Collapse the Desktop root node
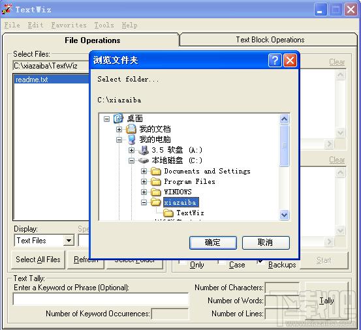 (106, 119)
